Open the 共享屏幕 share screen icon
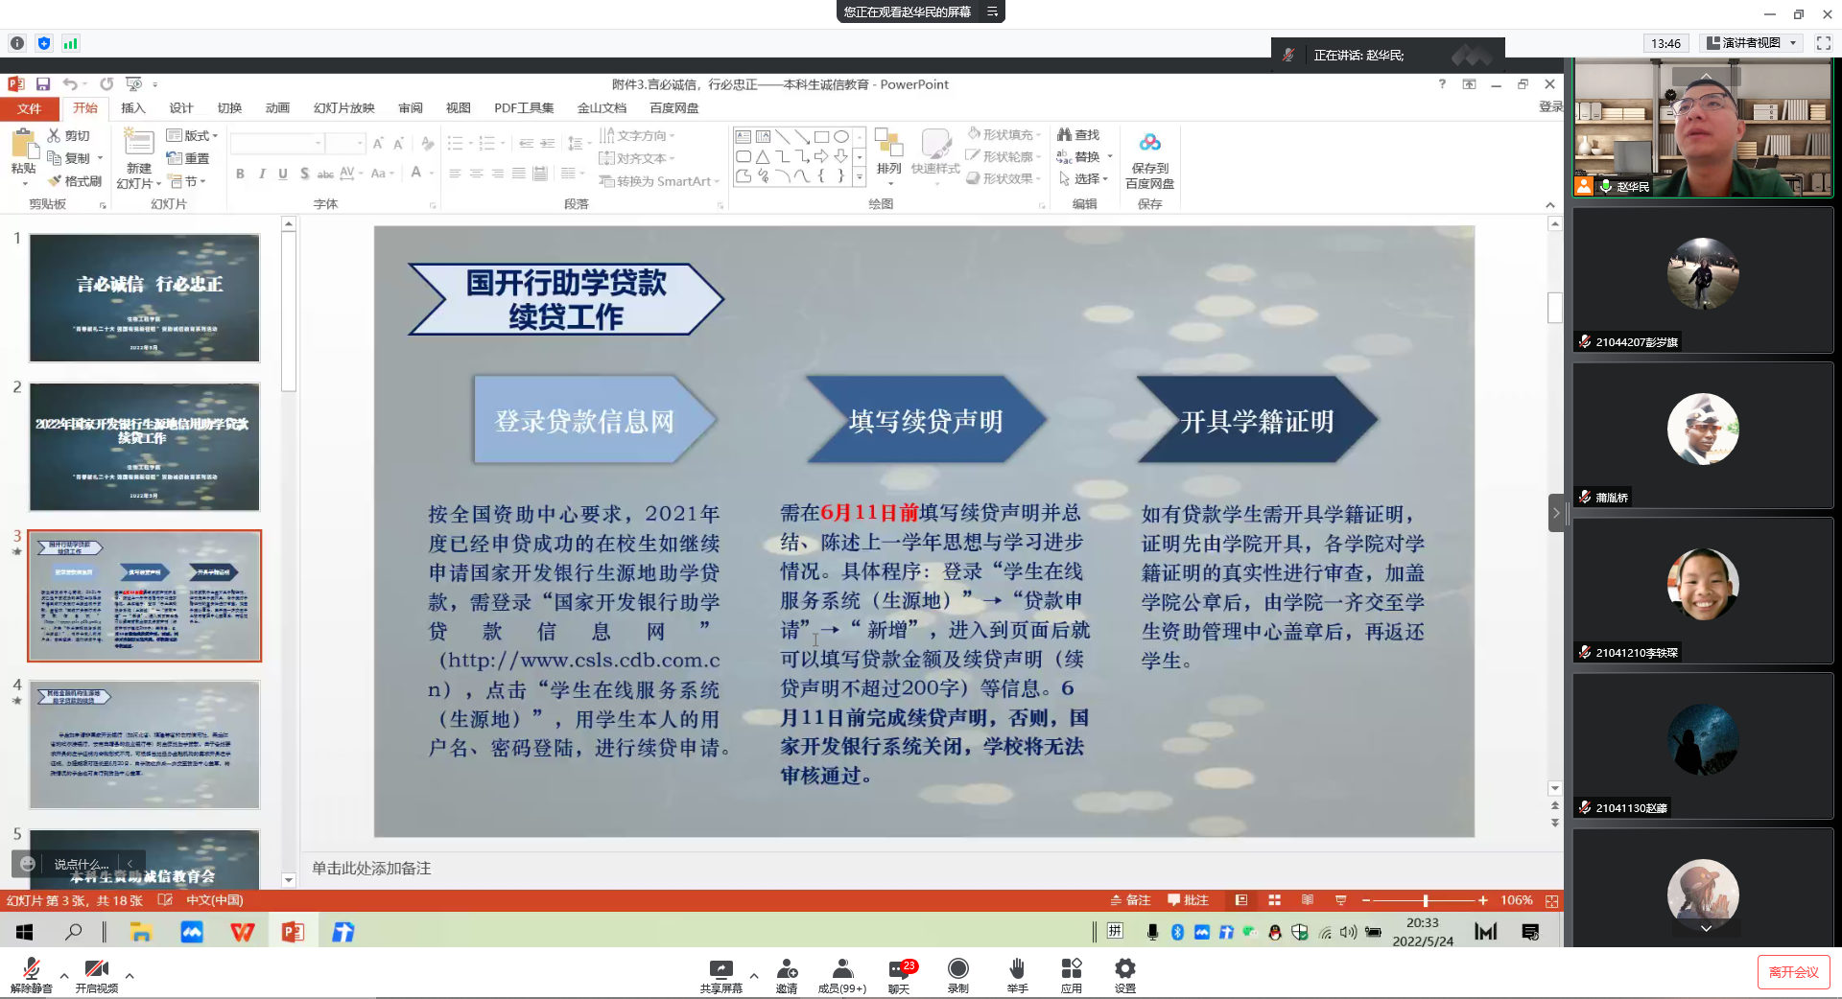 point(720,975)
